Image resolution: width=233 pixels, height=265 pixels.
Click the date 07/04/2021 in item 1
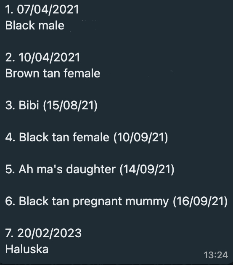(x=48, y=9)
